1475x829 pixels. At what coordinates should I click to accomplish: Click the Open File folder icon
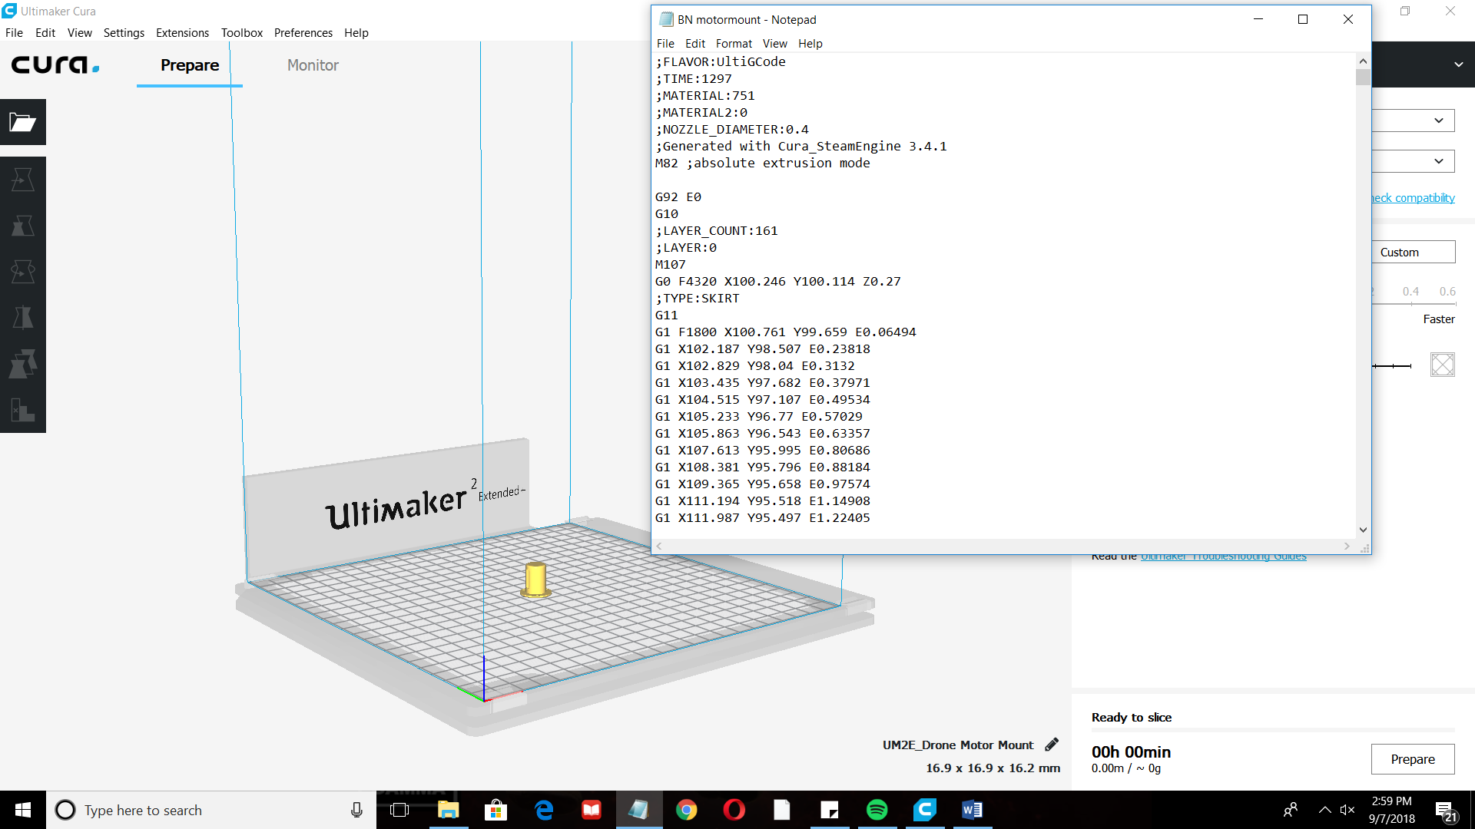pyautogui.click(x=23, y=122)
